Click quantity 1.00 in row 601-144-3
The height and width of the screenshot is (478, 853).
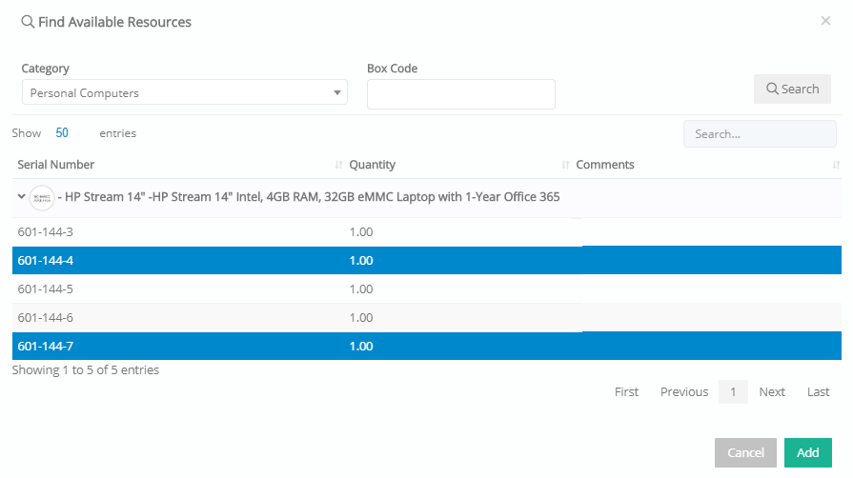pyautogui.click(x=360, y=232)
